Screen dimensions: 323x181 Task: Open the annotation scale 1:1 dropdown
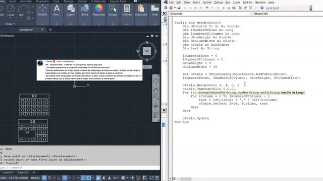click(116, 178)
